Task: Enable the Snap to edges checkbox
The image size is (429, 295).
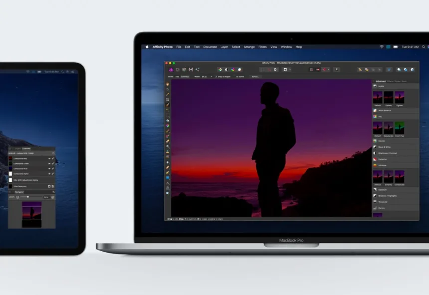Action: pyautogui.click(x=216, y=76)
